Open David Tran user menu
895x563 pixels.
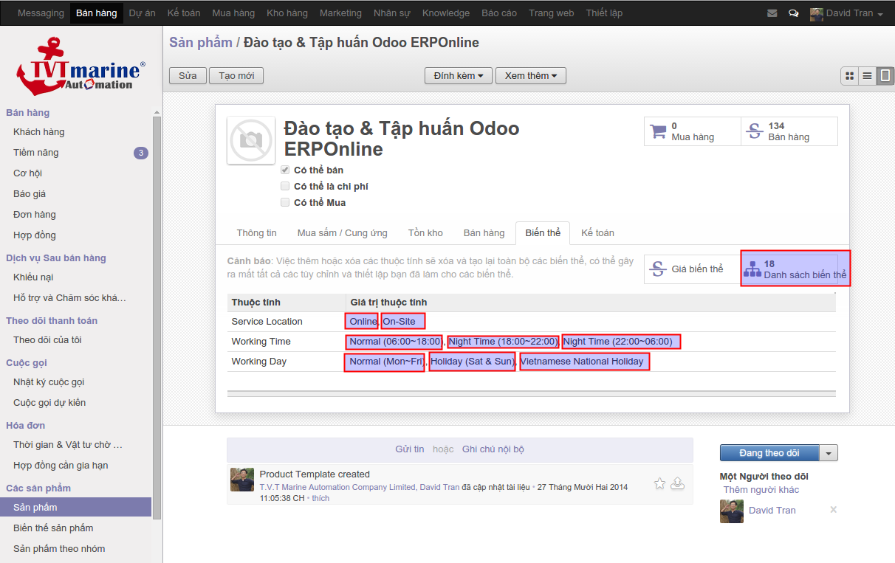pos(847,13)
